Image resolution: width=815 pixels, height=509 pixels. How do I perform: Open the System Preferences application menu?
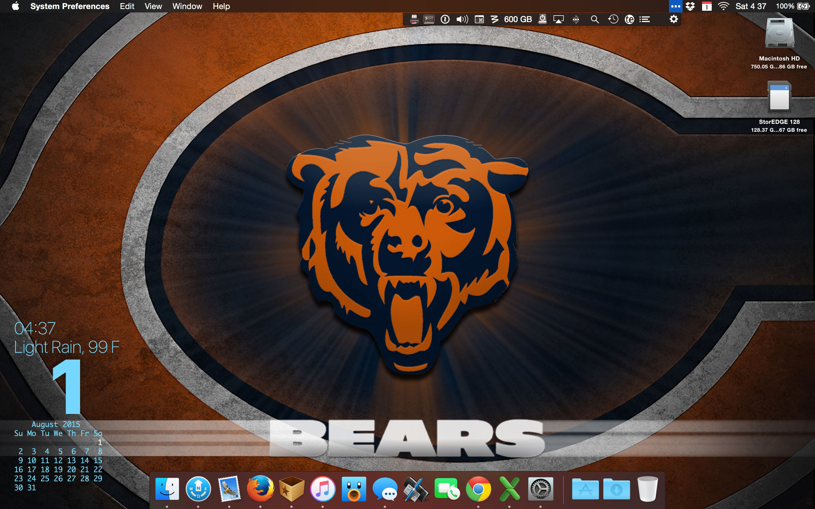tap(70, 6)
